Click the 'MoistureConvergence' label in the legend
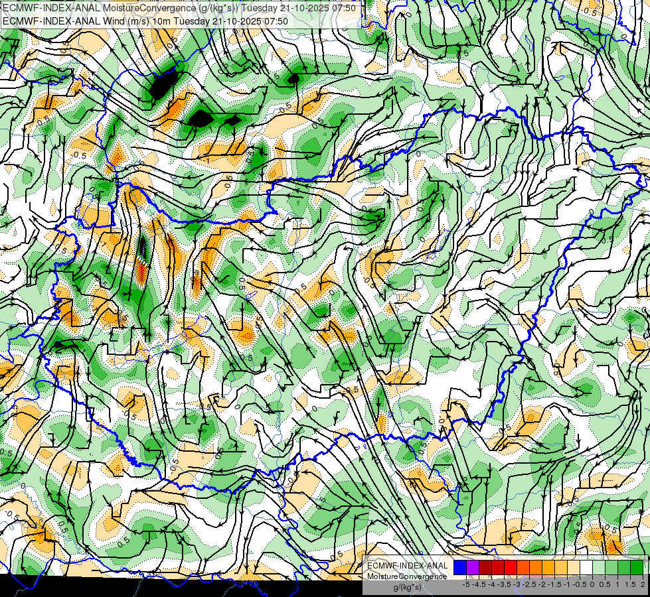This screenshot has width=650, height=597. tap(407, 576)
